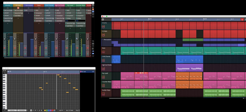
Task: Click the orange icon in mixer sidebar
Action: pyautogui.click(x=93, y=9)
